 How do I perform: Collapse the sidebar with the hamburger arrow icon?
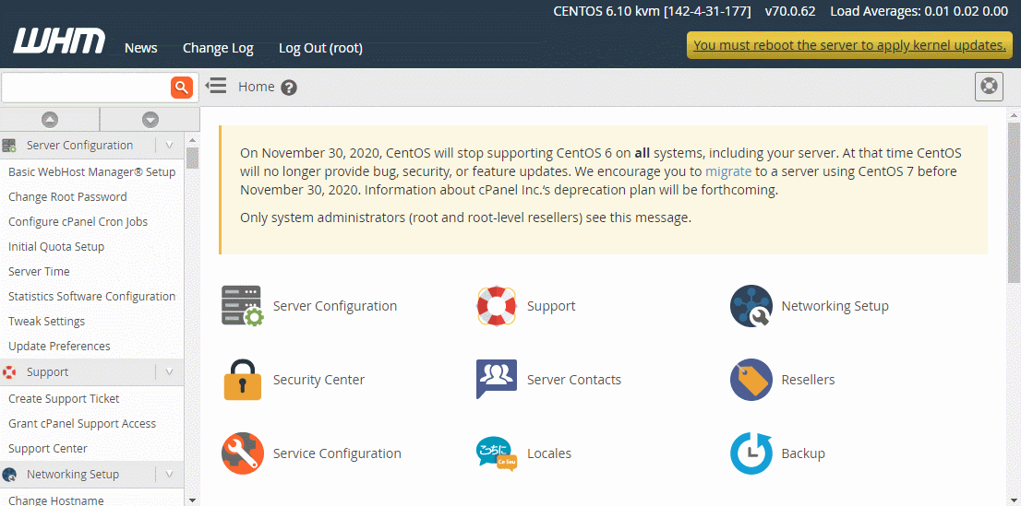tap(215, 86)
